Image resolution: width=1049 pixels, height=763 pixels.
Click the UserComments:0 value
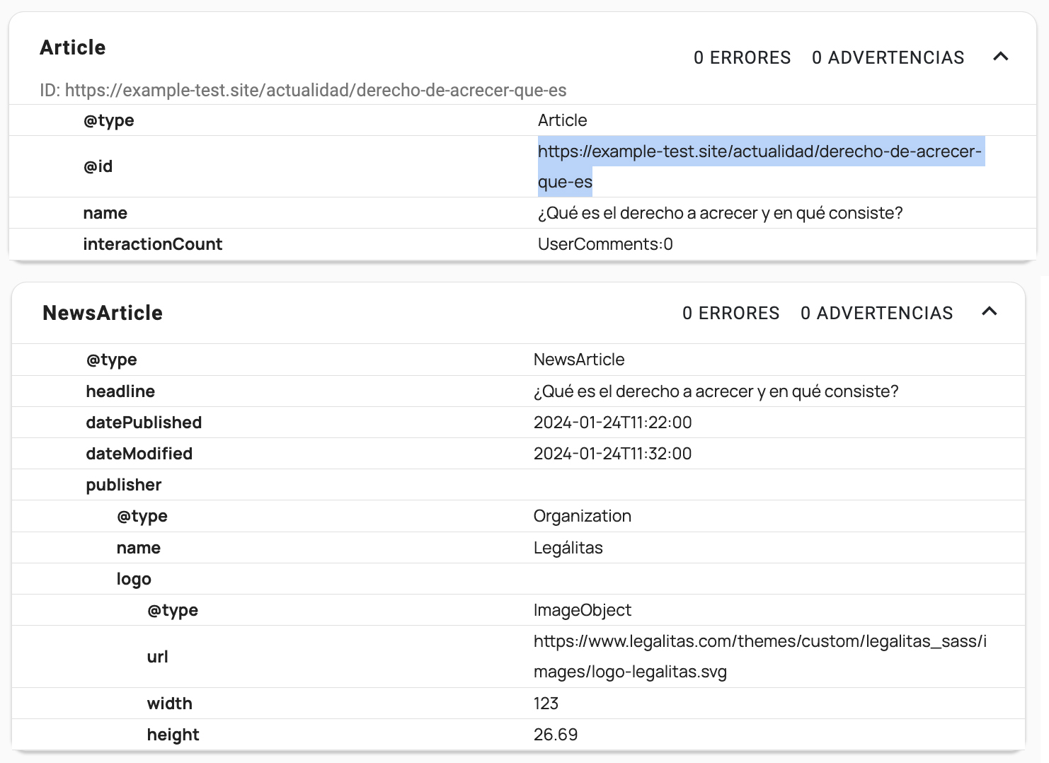click(x=605, y=244)
